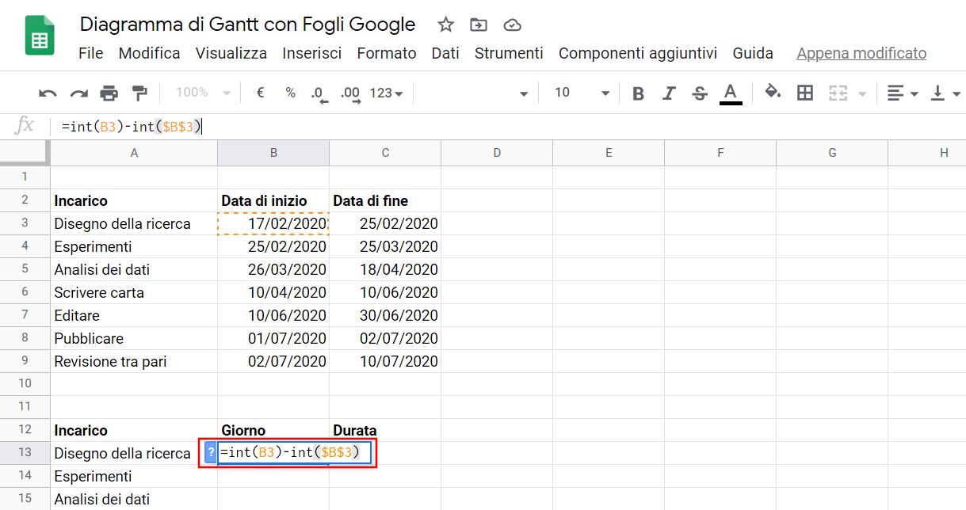The image size is (966, 510).
Task: Open borders options
Action: point(805,93)
